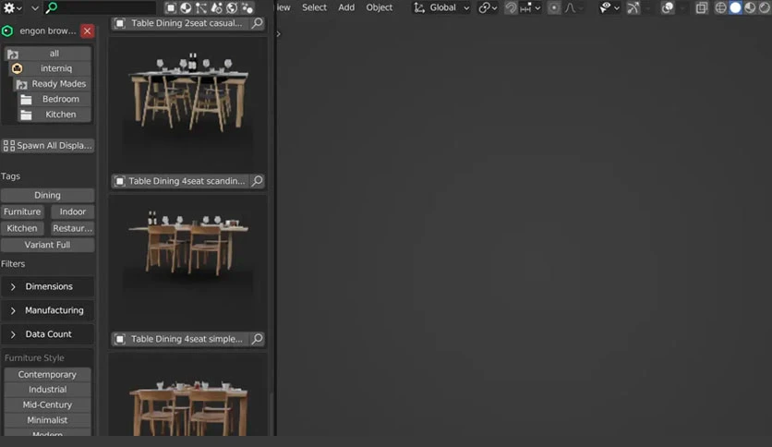Choose Contemporary furniture style
This screenshot has width=772, height=447.
pyautogui.click(x=47, y=375)
